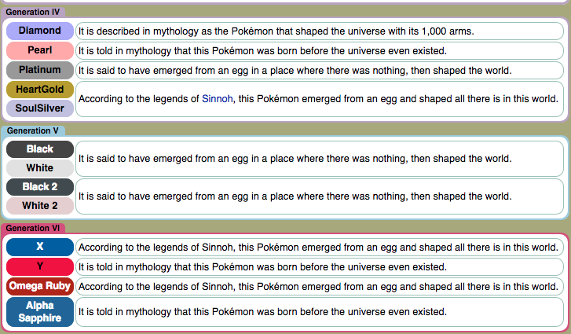This screenshot has width=571, height=334.
Task: Select the Black 2 game label
Action: pos(40,186)
